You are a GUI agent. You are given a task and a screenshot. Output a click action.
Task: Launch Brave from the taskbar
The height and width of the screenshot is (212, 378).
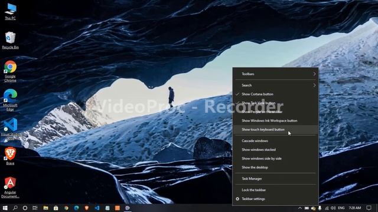point(87,208)
